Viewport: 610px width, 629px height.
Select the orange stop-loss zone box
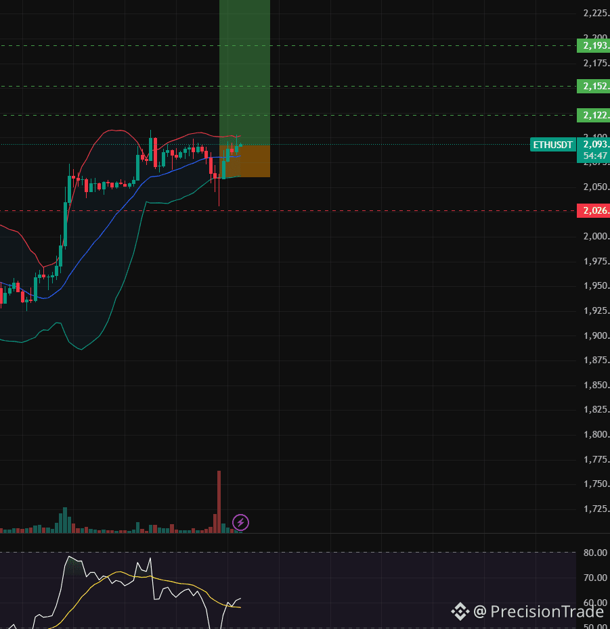coord(244,161)
